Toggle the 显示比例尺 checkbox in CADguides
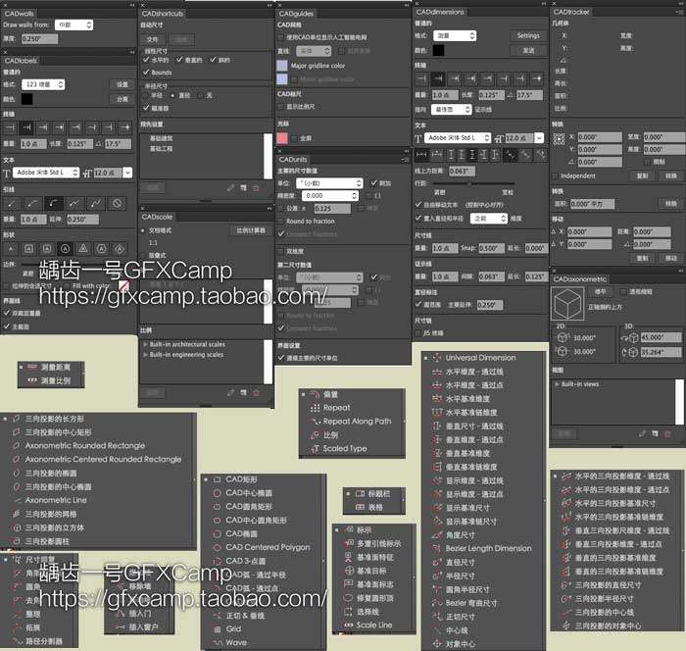This screenshot has height=651, width=686. click(281, 107)
